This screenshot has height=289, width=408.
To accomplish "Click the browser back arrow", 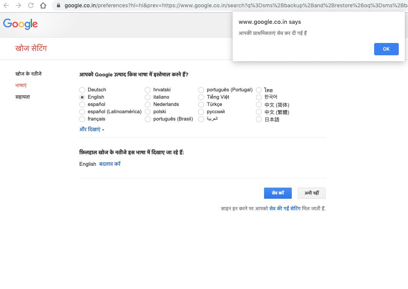I will 6,5.
